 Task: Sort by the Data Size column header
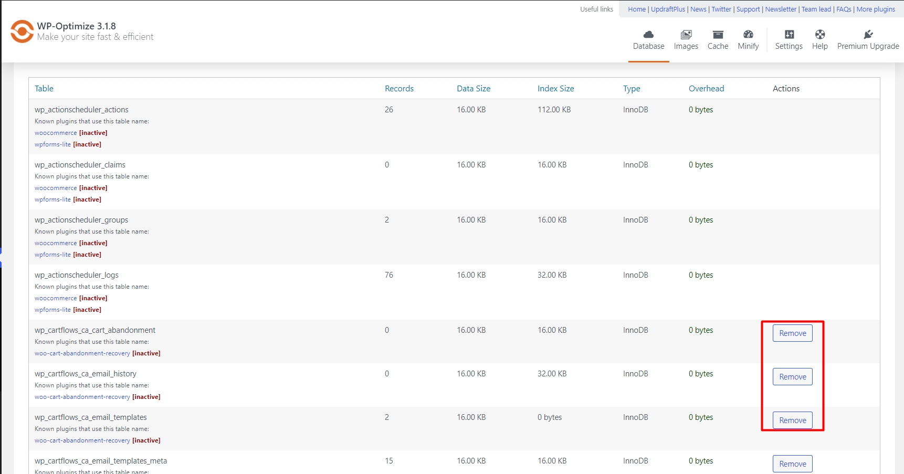pos(474,89)
